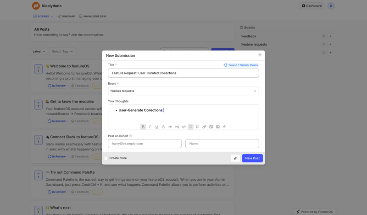Click In Review status on Welcome post

click(x=56, y=86)
